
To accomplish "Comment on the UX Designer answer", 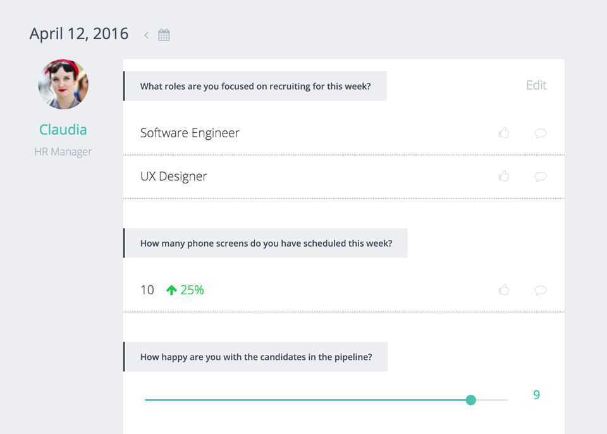I will (x=540, y=176).
